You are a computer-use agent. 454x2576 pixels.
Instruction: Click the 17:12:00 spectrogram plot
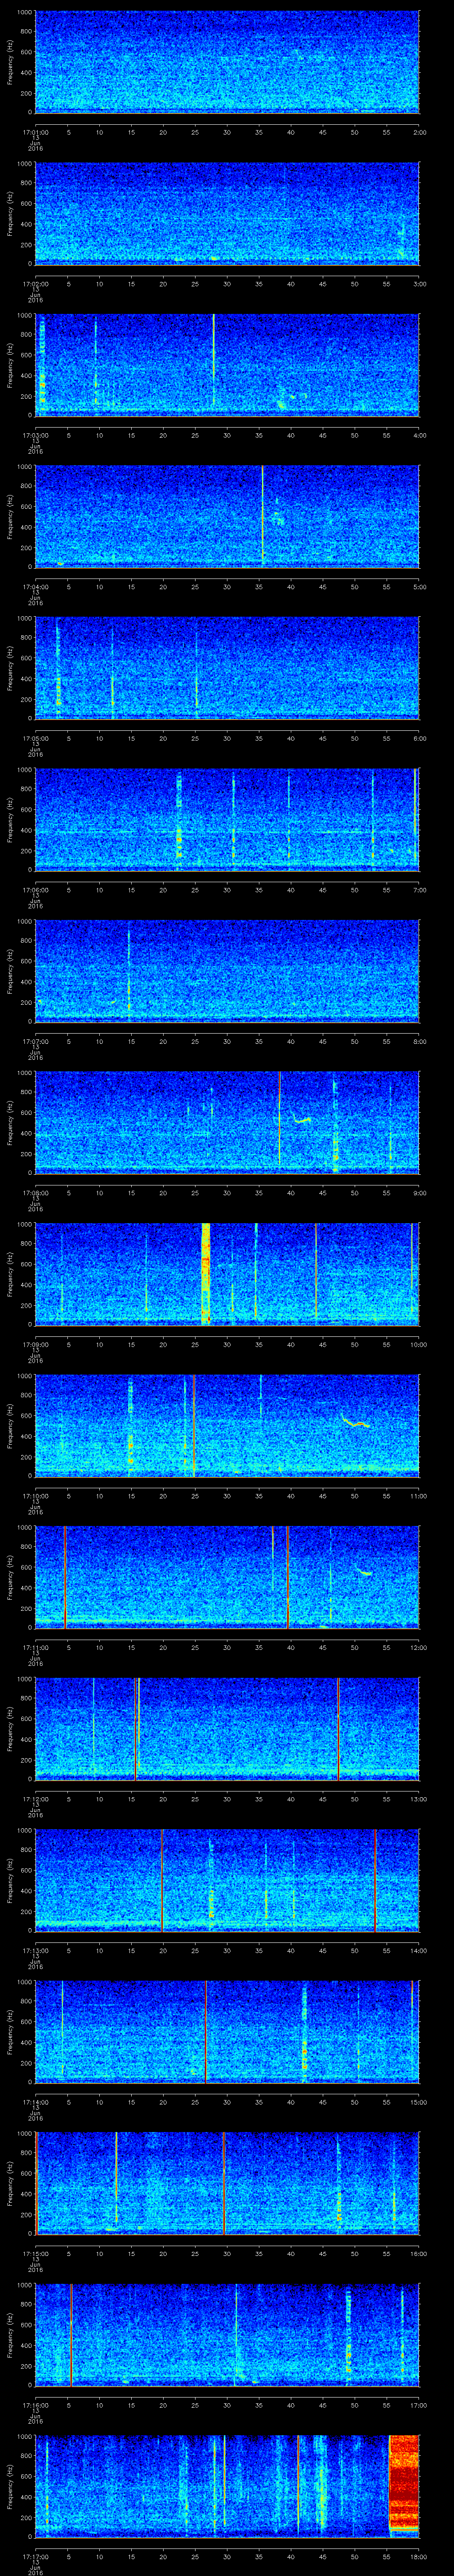coord(227,1729)
